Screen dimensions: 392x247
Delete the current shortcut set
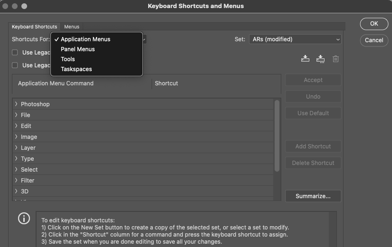[x=335, y=59]
